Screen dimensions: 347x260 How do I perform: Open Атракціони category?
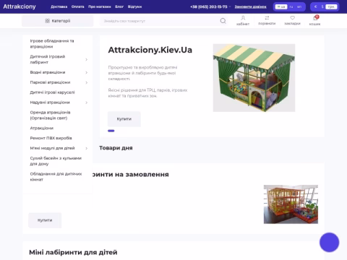tap(42, 128)
